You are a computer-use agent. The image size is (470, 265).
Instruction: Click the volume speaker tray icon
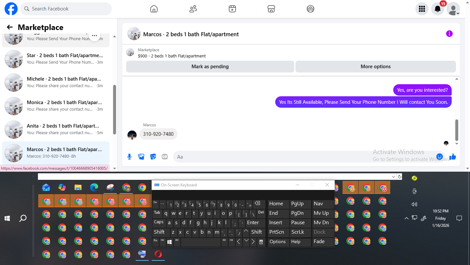(x=414, y=204)
